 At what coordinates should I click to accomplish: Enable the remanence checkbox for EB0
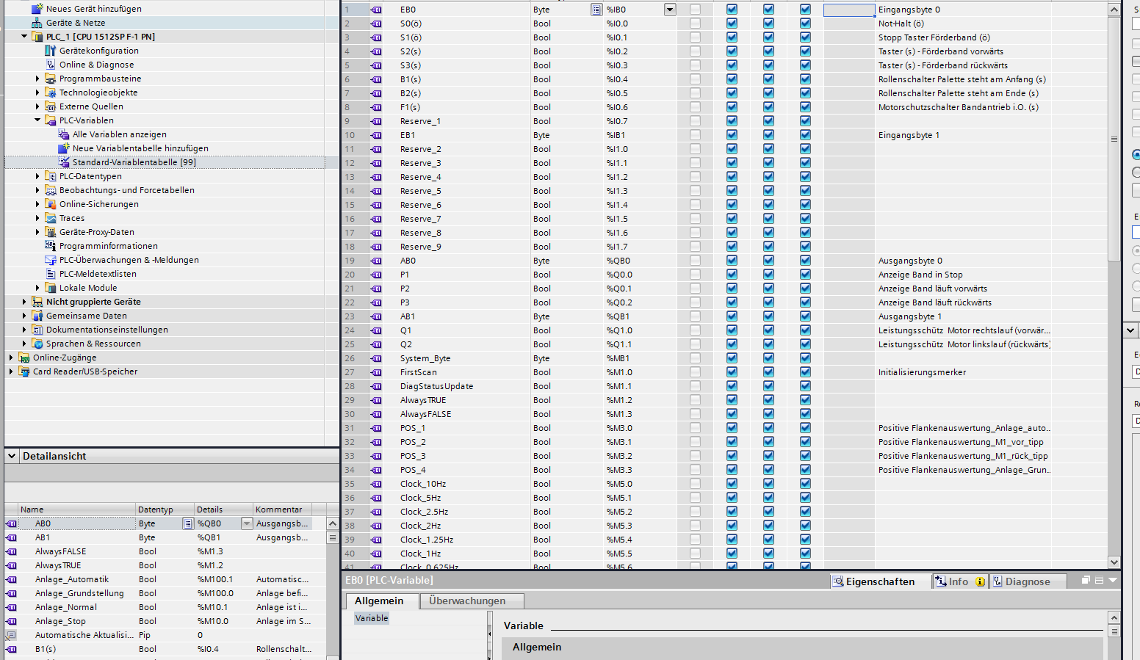[x=695, y=10]
